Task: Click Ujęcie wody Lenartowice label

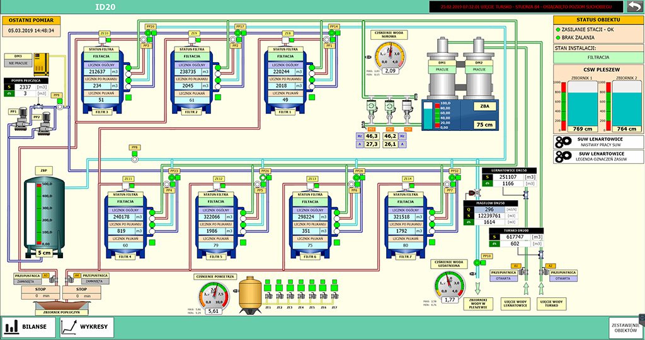Action: [515, 304]
